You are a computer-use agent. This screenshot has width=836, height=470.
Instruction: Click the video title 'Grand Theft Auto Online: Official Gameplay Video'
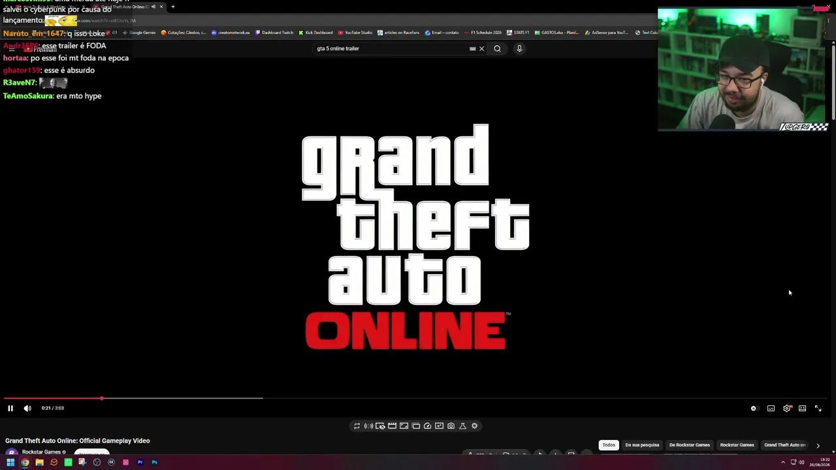click(x=78, y=441)
